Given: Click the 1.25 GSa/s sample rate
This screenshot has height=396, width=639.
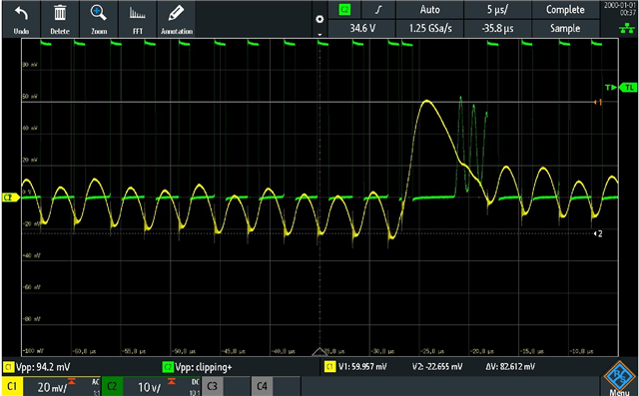Looking at the screenshot, I should 429,29.
